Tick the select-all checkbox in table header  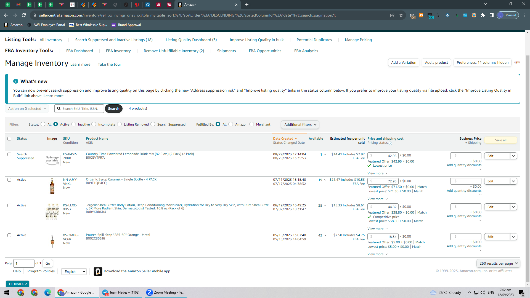click(9, 139)
